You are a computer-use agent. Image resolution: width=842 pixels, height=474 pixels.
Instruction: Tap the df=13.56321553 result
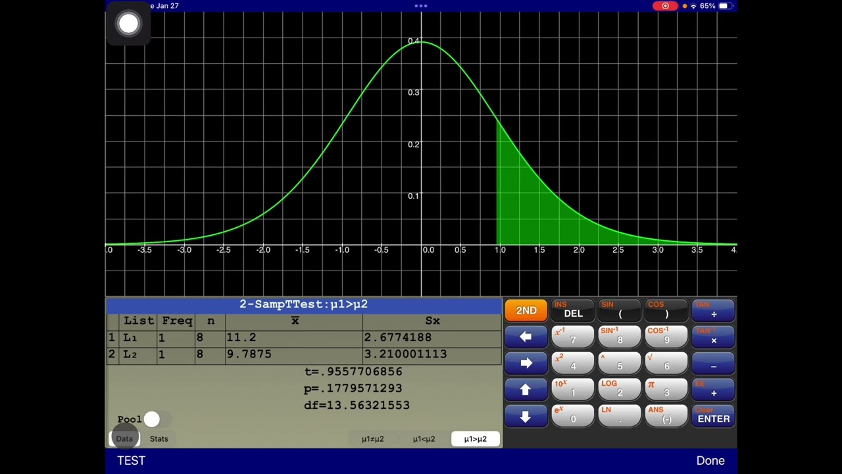[357, 406]
